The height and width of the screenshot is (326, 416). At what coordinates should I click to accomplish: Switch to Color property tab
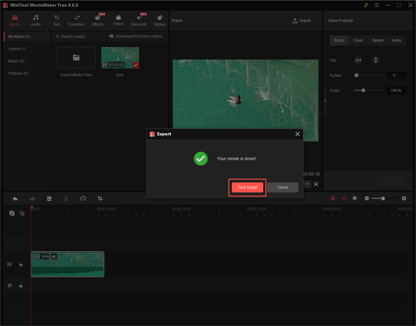click(358, 40)
